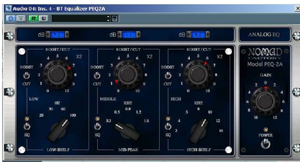Image resolution: width=300 pixels, height=162 pixels.
Task: Click the Read automation R button
Action: click(x=32, y=18)
